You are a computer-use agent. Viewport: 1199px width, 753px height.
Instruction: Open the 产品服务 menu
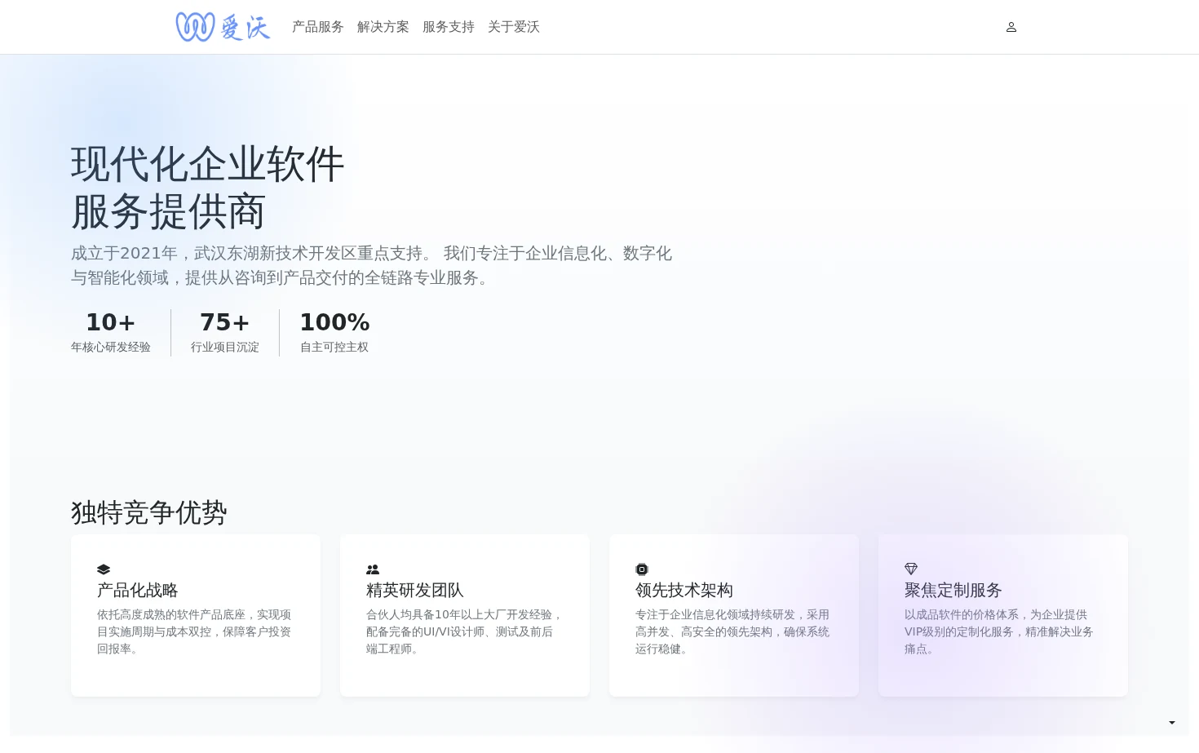318,27
